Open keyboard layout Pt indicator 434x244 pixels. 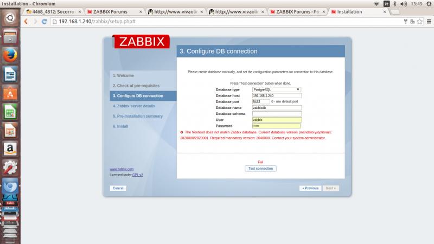click(386, 4)
